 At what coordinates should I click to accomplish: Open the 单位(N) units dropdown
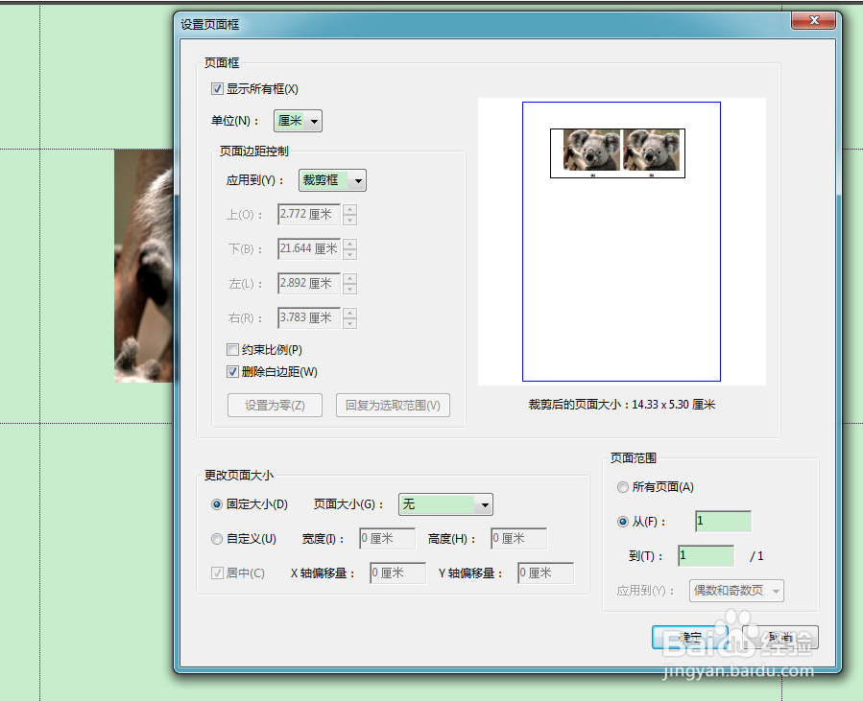click(x=298, y=121)
